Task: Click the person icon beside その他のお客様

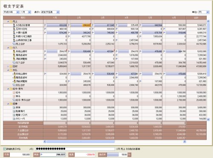Action: pyautogui.click(x=14, y=25)
